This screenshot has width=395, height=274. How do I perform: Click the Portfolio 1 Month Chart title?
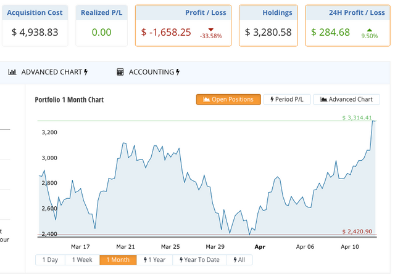(x=69, y=100)
